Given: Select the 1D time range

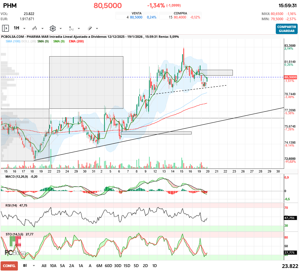Looking at the screenshot, I should pyautogui.click(x=155, y=266).
